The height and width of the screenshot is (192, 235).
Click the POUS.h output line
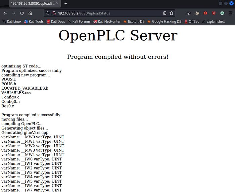pos(9,84)
